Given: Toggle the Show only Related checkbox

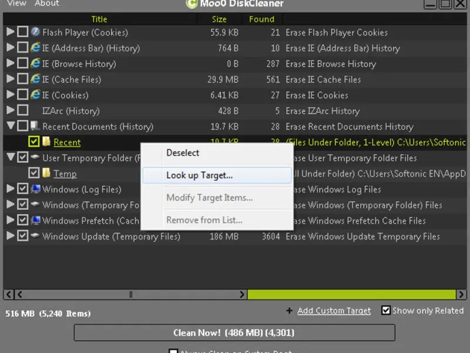Looking at the screenshot, I should coord(386,310).
